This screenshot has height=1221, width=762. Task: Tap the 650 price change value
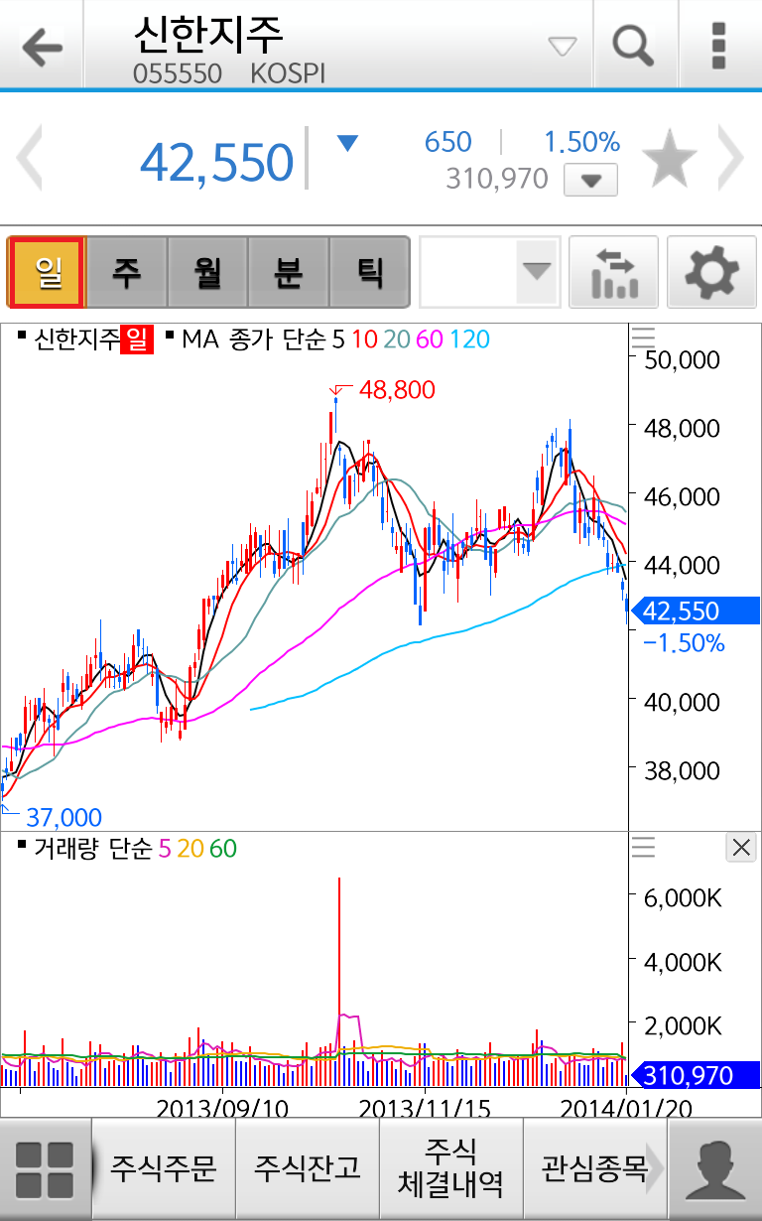click(x=447, y=142)
